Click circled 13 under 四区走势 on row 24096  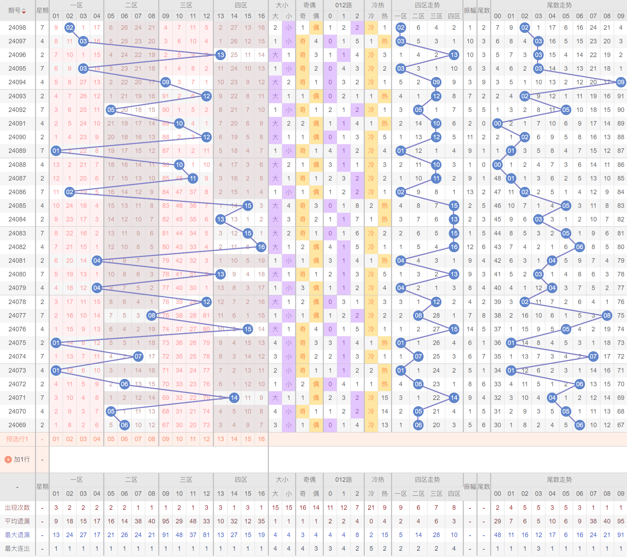[454, 55]
